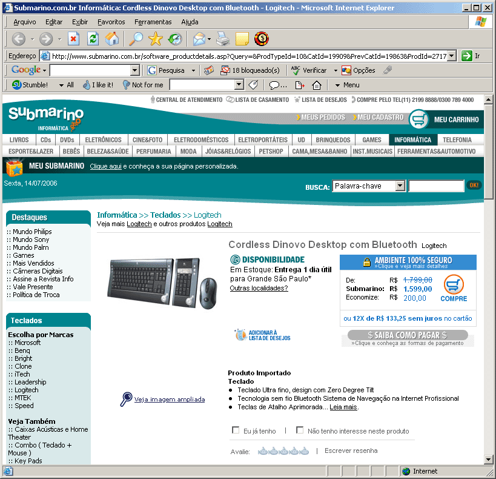The width and height of the screenshot is (496, 479).
Task: Open the Favorites star in the toolbar
Action: pos(156,39)
